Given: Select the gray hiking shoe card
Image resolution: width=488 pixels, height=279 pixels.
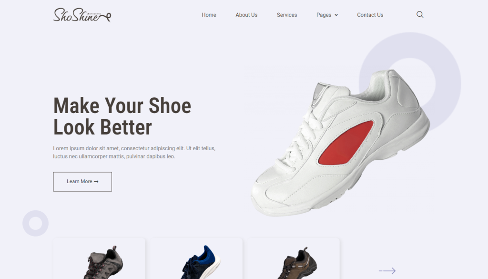Looking at the screenshot, I should (99, 259).
